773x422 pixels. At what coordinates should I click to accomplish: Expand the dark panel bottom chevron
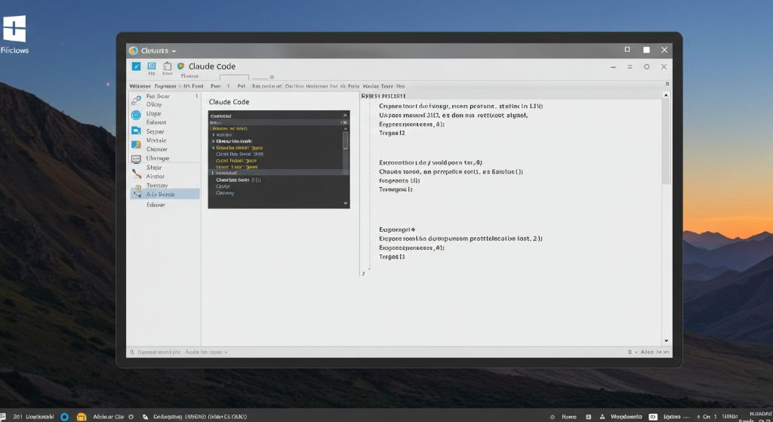click(346, 203)
